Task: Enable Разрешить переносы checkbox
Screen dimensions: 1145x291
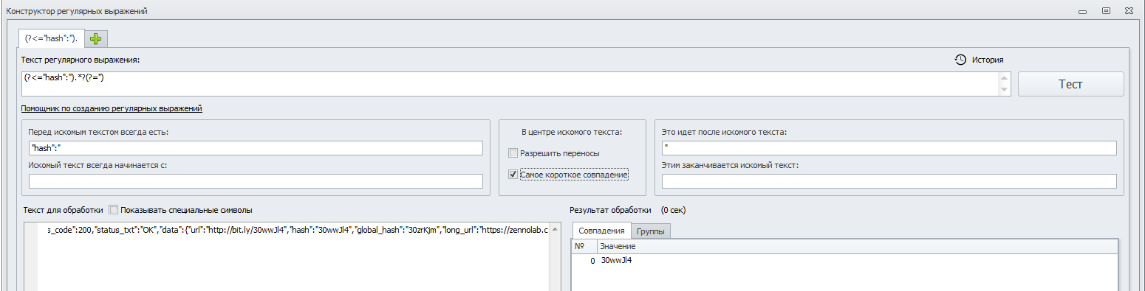Action: [x=513, y=153]
